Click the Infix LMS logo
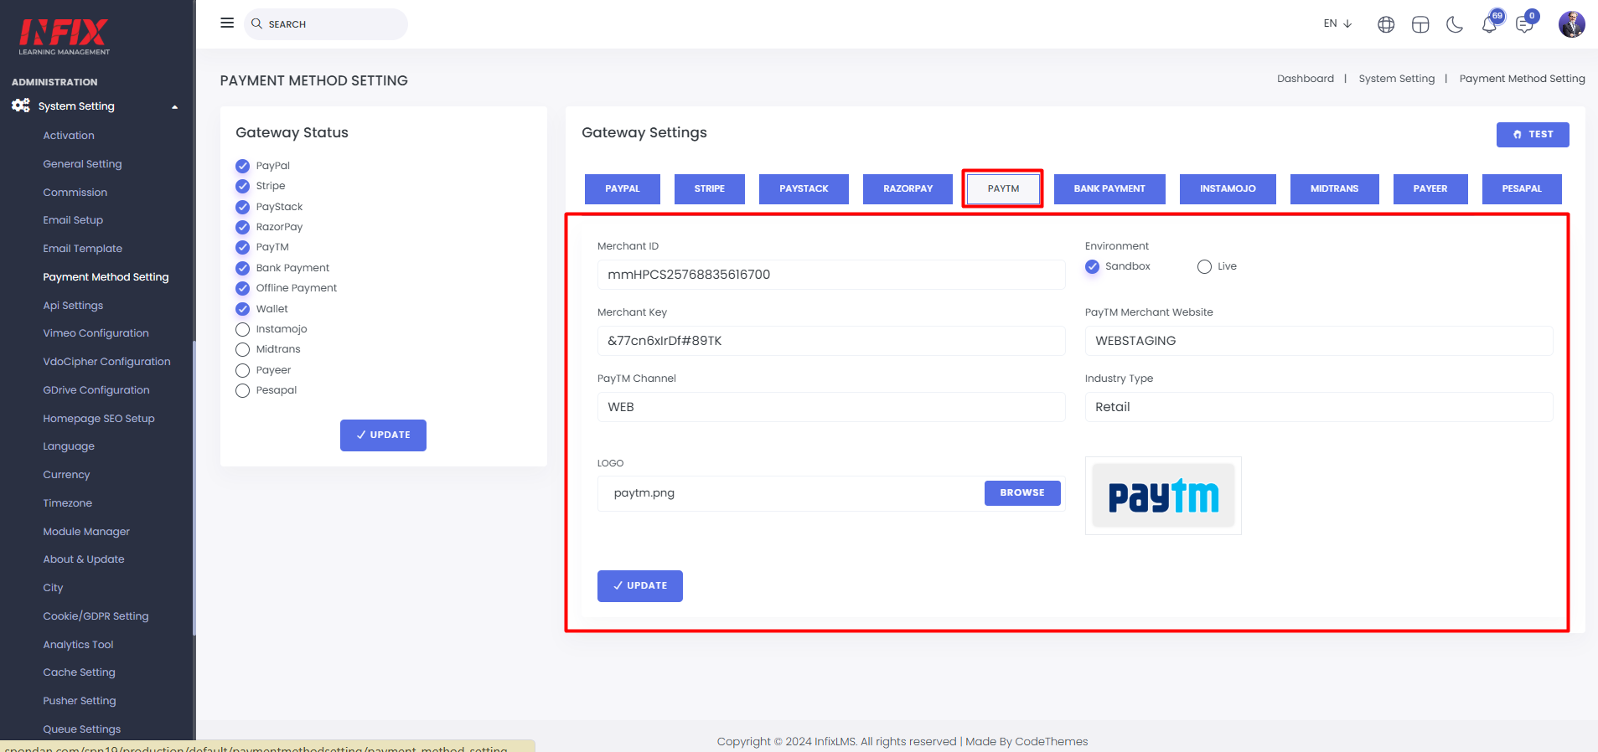 pos(64,37)
